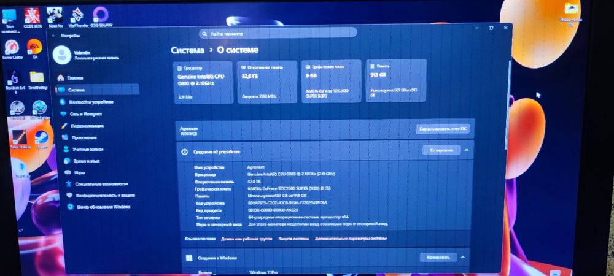The image size is (614, 276).
Task: Select Система in the Settings sidebar
Action: pyautogui.click(x=98, y=90)
